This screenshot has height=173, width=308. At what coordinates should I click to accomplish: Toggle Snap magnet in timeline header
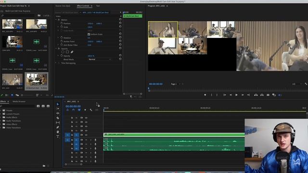click(x=73, y=110)
